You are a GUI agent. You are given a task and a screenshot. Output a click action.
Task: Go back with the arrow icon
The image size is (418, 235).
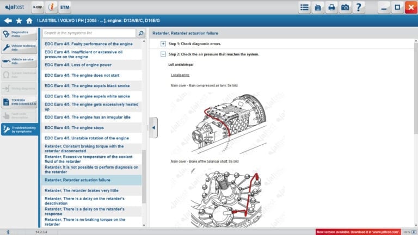point(8,21)
